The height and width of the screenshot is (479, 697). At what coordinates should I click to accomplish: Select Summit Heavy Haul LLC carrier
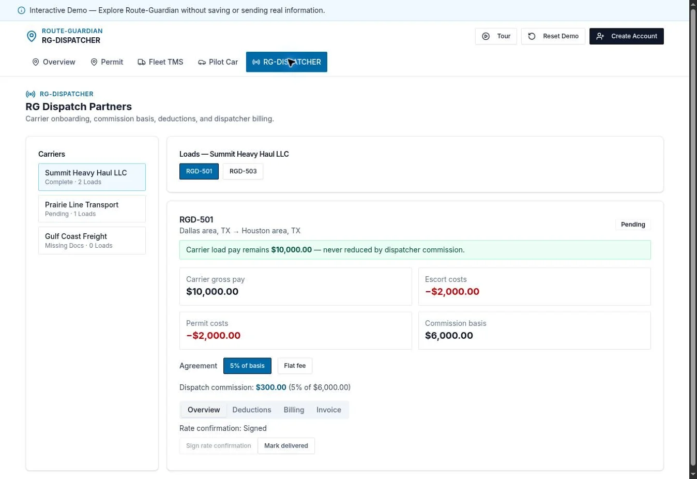(92, 177)
